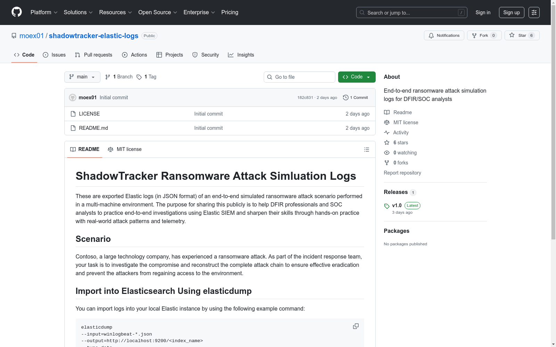Expand the Open Source menu

click(158, 12)
